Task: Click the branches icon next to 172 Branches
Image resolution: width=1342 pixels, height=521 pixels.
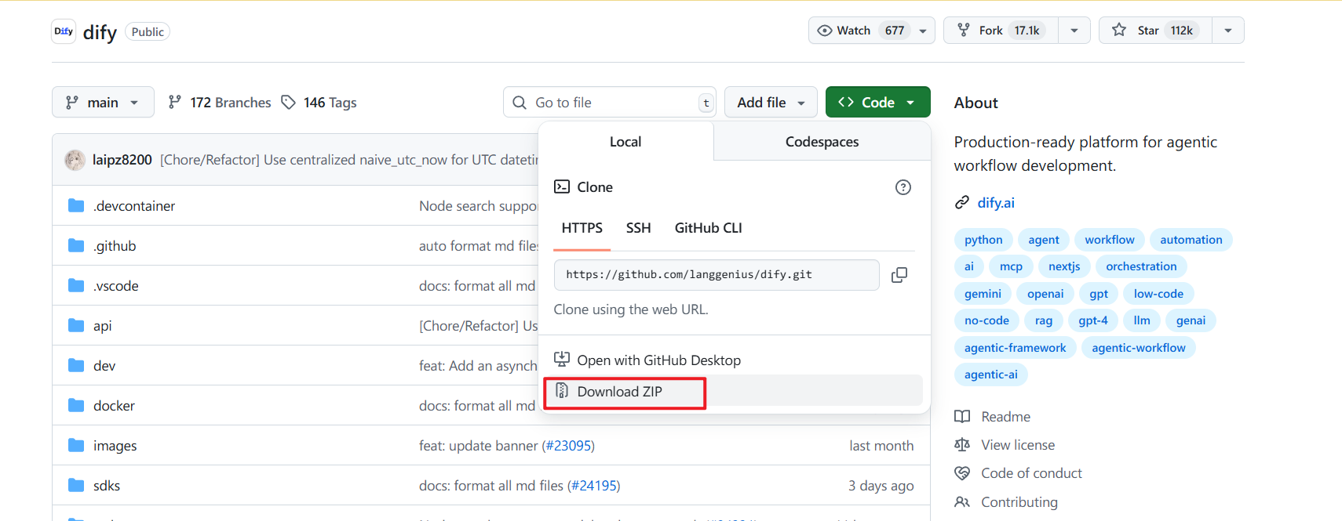Action: click(x=175, y=103)
